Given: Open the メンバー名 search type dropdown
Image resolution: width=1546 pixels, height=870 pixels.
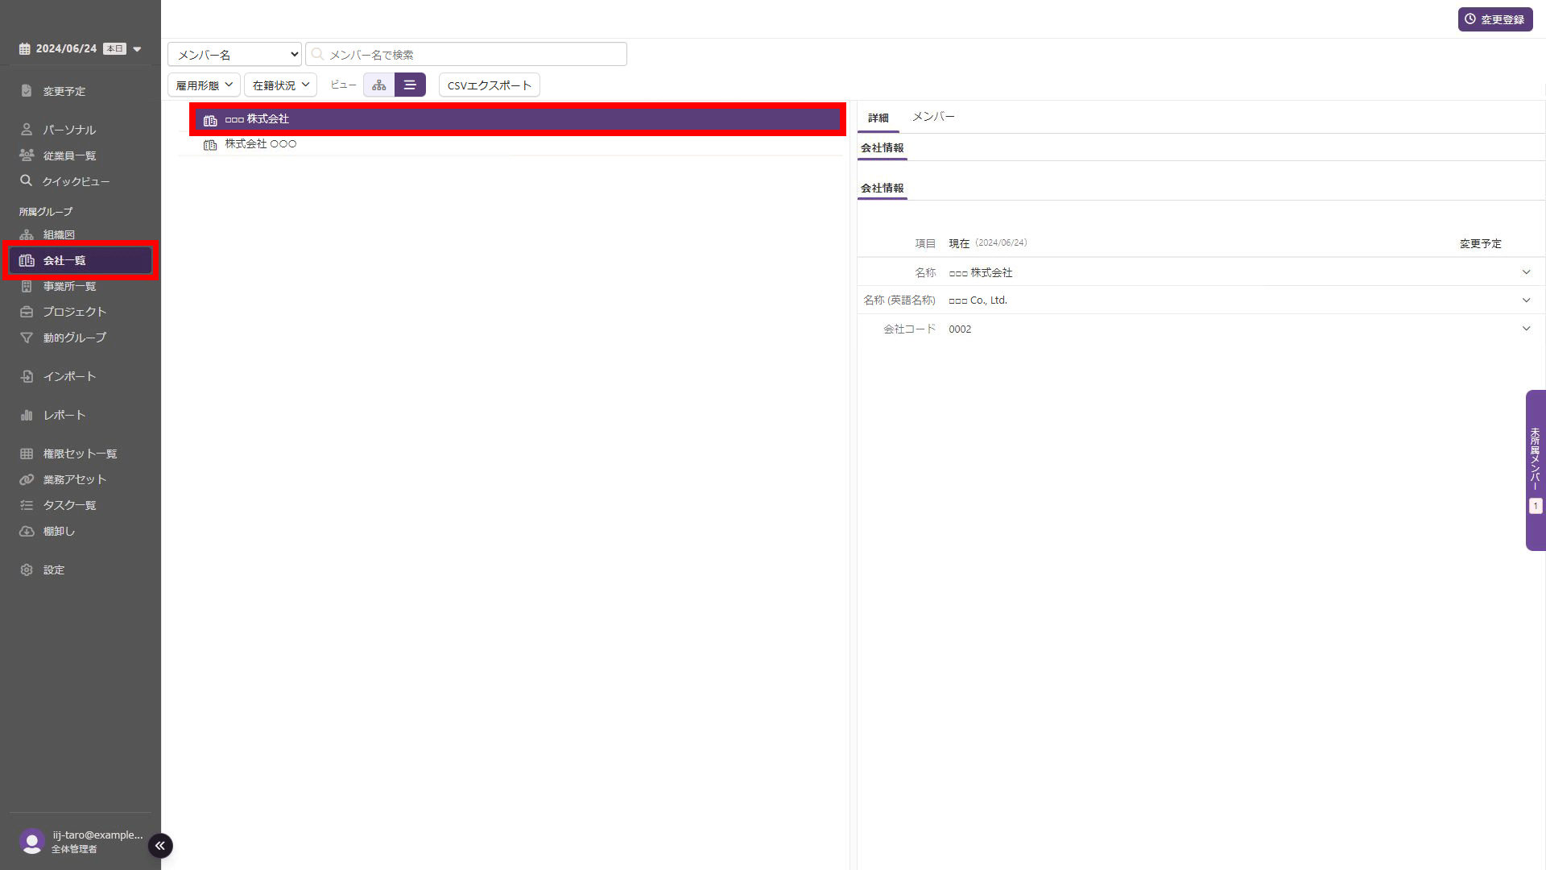Looking at the screenshot, I should point(234,54).
